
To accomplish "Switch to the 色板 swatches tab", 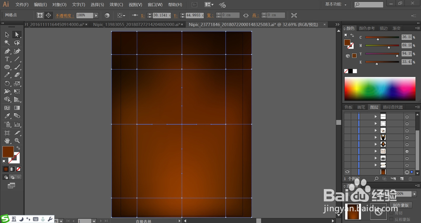I will 349,107.
